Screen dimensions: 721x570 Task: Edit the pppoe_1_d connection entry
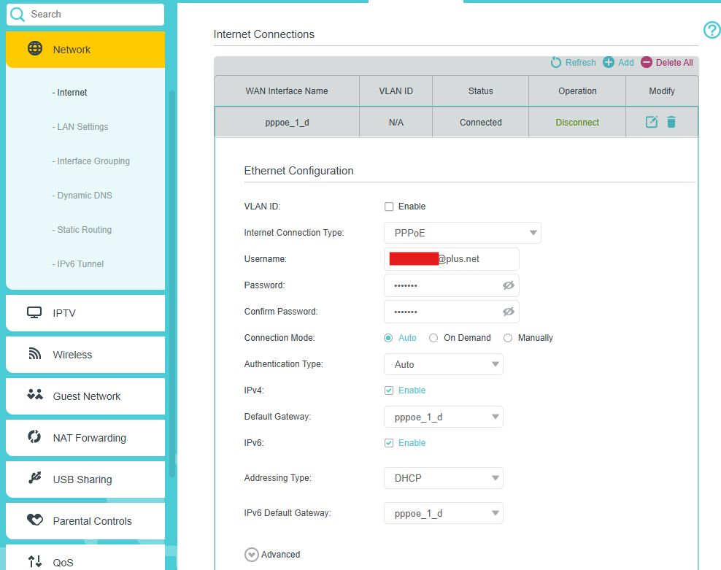tap(652, 123)
